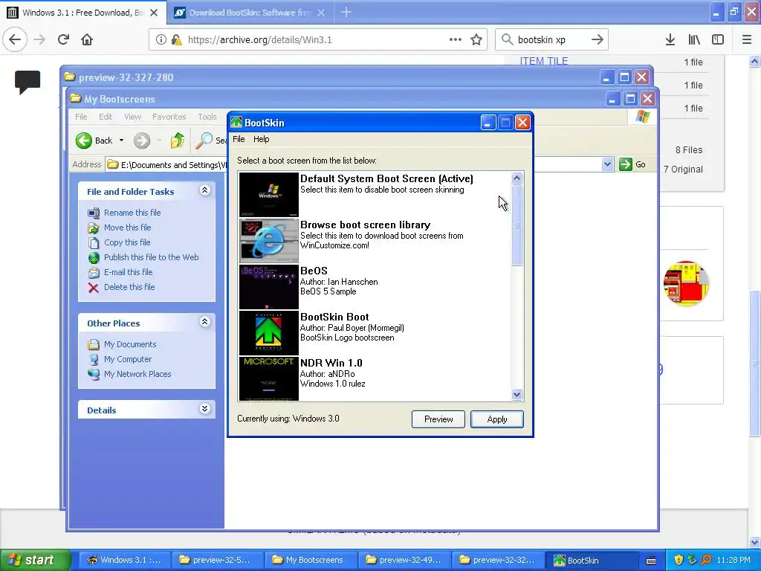Click the BootSkin list scrollbar thumb

click(x=517, y=225)
